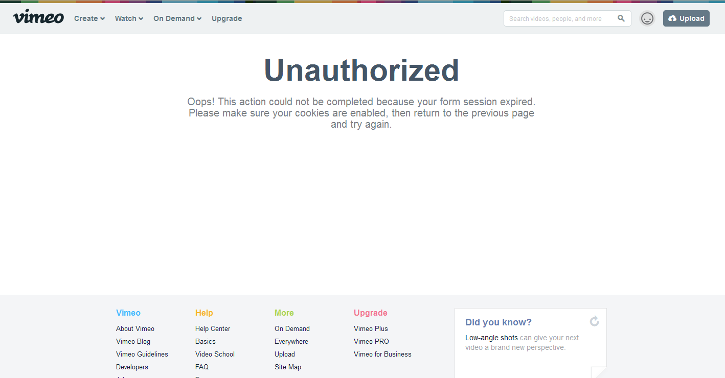Open the smiley face user avatar

point(647,18)
